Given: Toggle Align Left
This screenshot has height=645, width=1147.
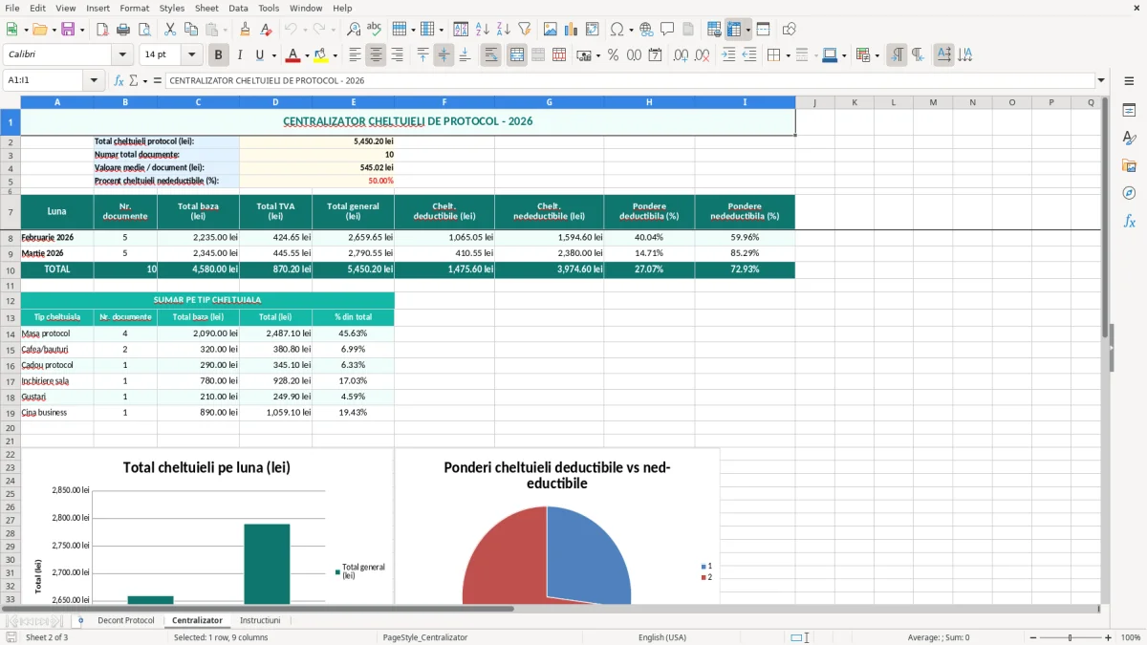Looking at the screenshot, I should (x=355, y=55).
